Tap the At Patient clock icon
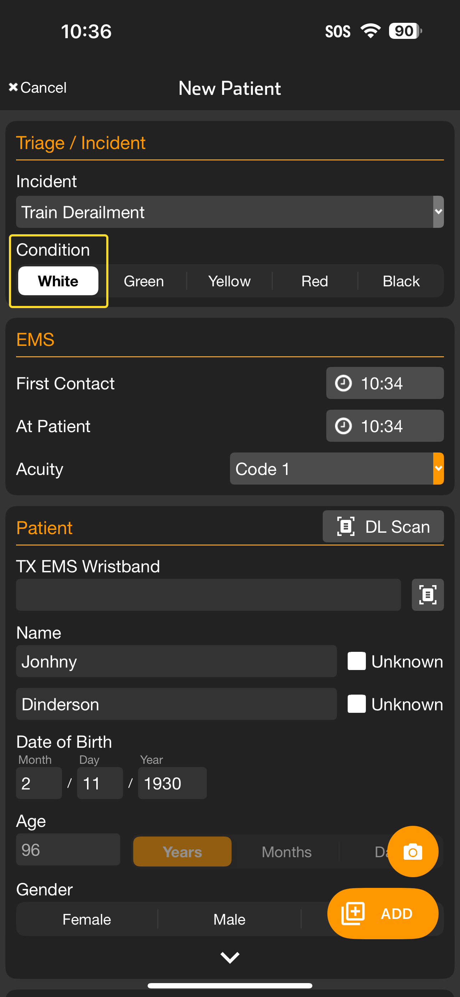The height and width of the screenshot is (997, 460). click(x=343, y=426)
